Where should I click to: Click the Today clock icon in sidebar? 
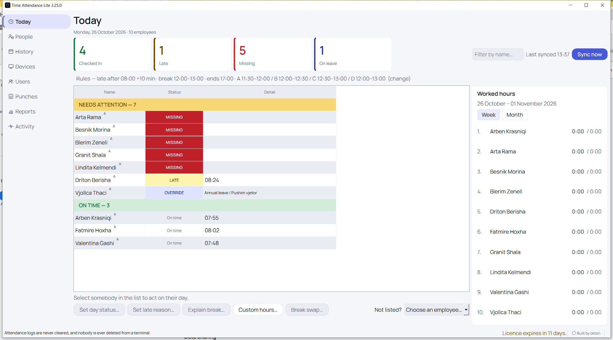[x=11, y=22]
